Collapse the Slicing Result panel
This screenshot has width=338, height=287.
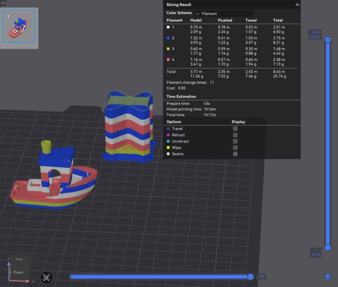click(x=297, y=5)
